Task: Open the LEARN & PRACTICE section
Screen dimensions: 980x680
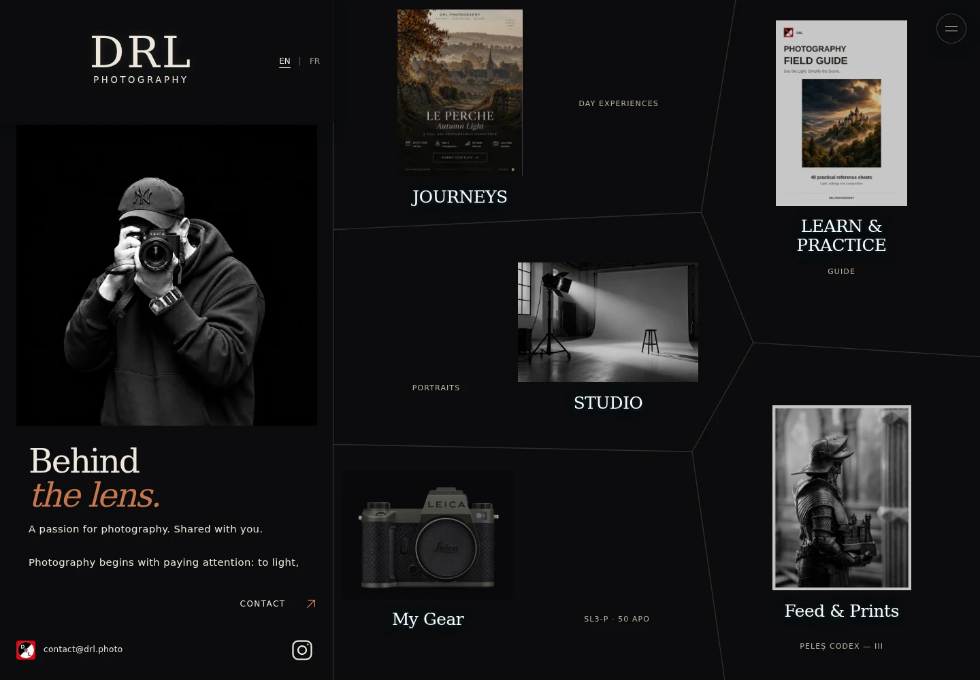Action: pyautogui.click(x=841, y=235)
